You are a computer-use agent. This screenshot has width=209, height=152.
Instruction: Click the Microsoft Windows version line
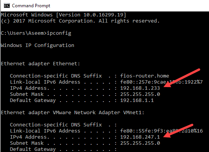click(64, 15)
